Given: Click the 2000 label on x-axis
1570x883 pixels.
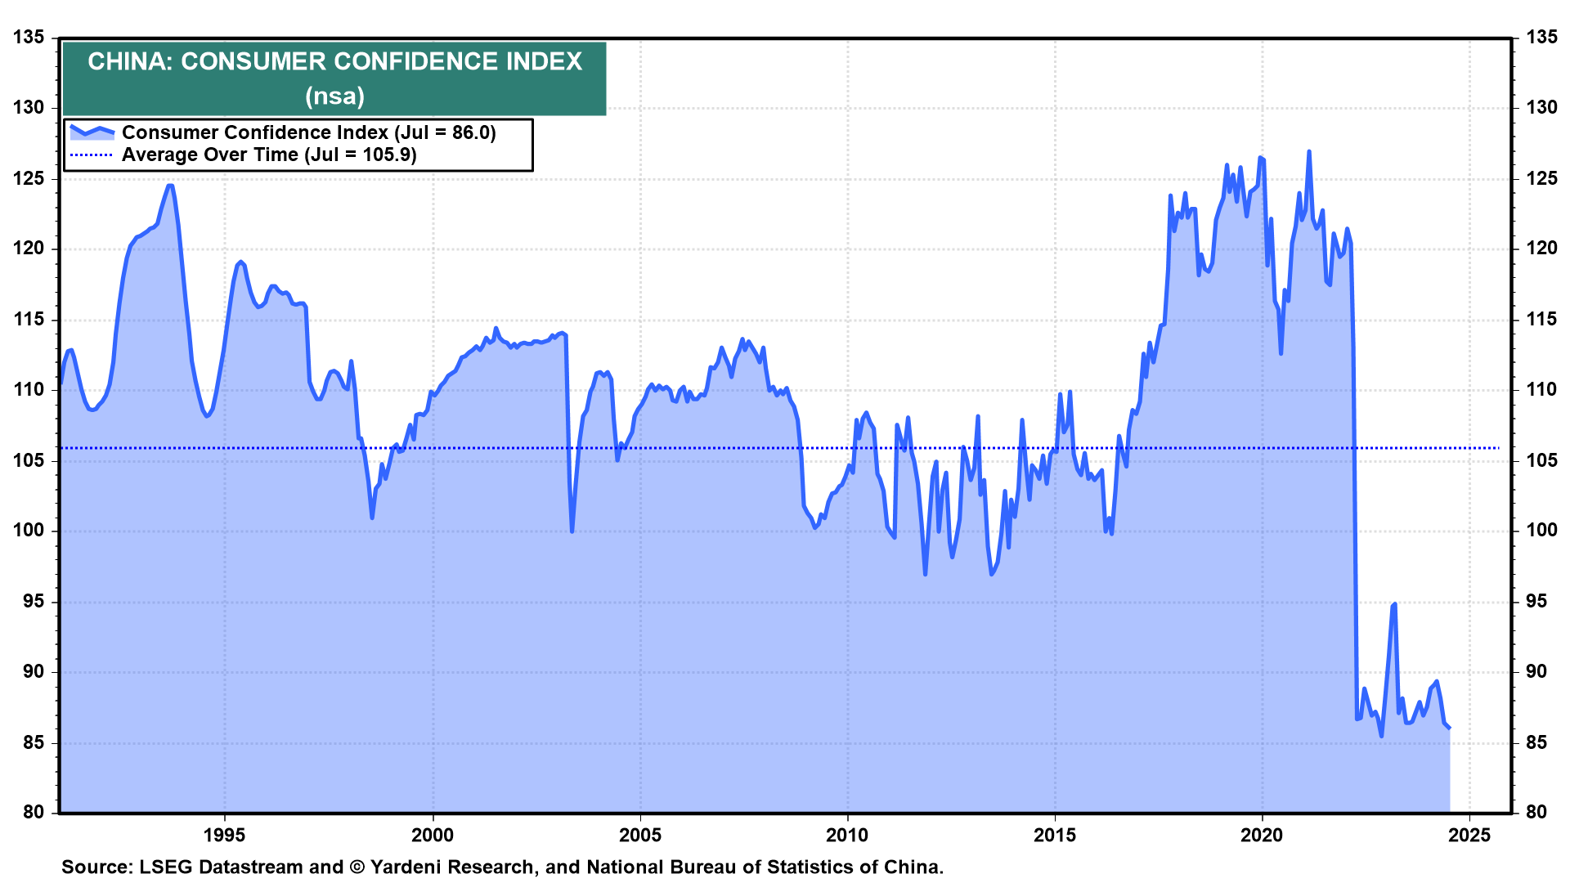Looking at the screenshot, I should [432, 836].
